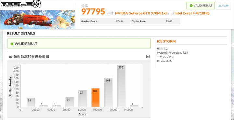Select the histogram bar labeled 55
234x120 pixels.
70,102
